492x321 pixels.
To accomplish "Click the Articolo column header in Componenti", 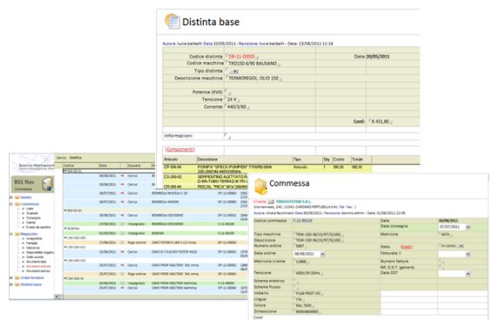I will [x=171, y=160].
